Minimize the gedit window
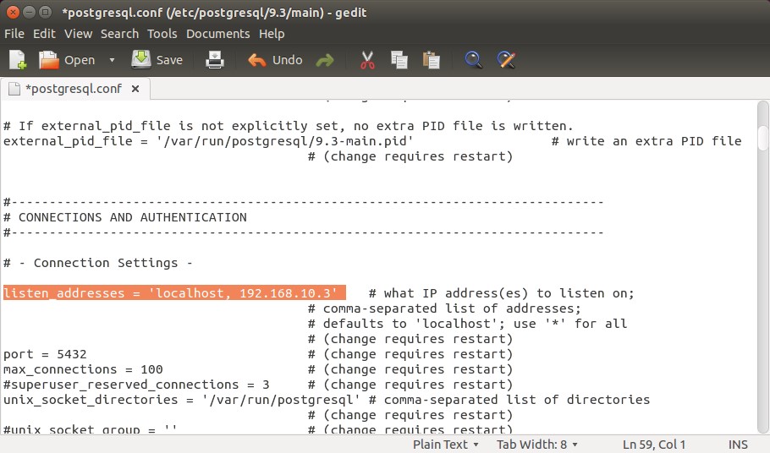 coord(29,13)
